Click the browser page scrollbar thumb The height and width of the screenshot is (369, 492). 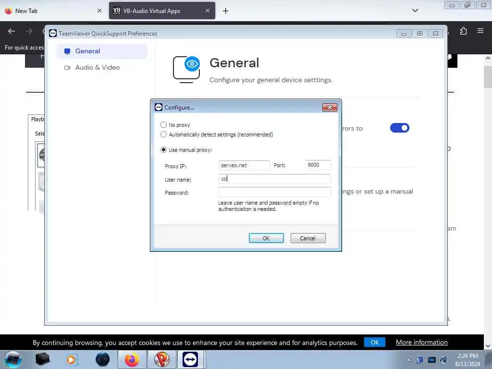[488, 77]
